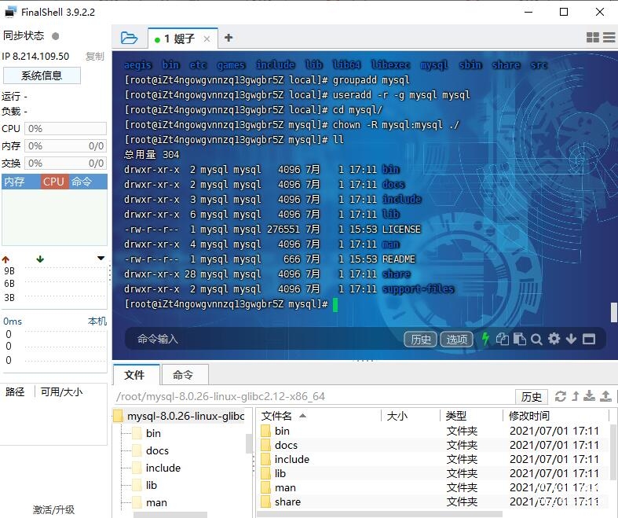
Task: Select docs row in file list
Action: pos(433,445)
